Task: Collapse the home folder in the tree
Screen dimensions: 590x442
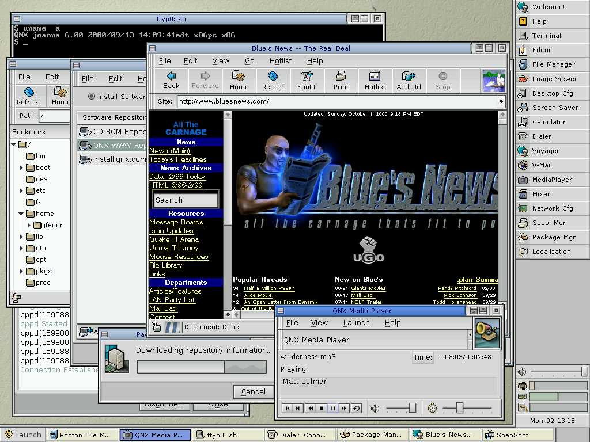Action: 21,214
